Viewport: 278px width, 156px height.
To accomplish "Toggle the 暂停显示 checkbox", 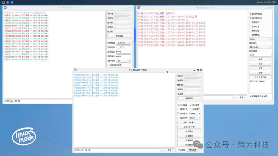I will tap(250, 26).
